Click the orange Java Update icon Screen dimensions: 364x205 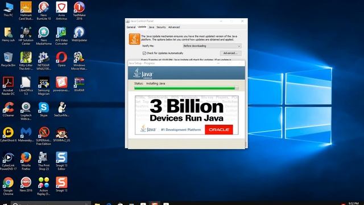click(x=135, y=39)
